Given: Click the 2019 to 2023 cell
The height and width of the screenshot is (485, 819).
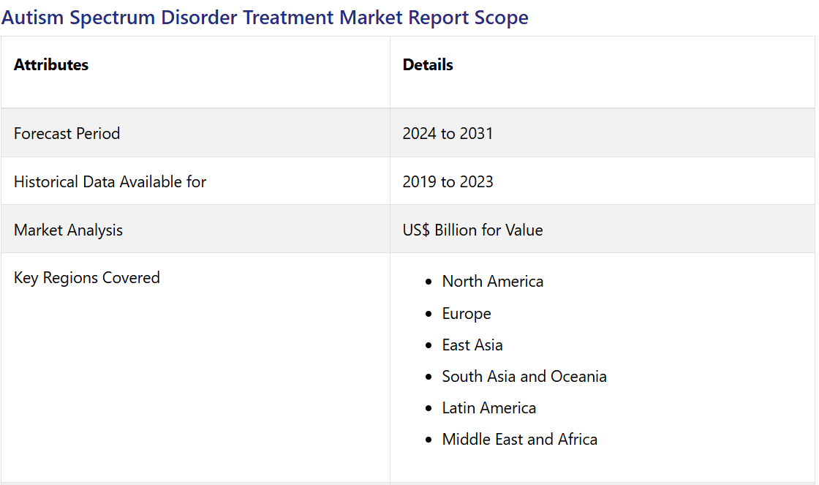Looking at the screenshot, I should pyautogui.click(x=448, y=181).
